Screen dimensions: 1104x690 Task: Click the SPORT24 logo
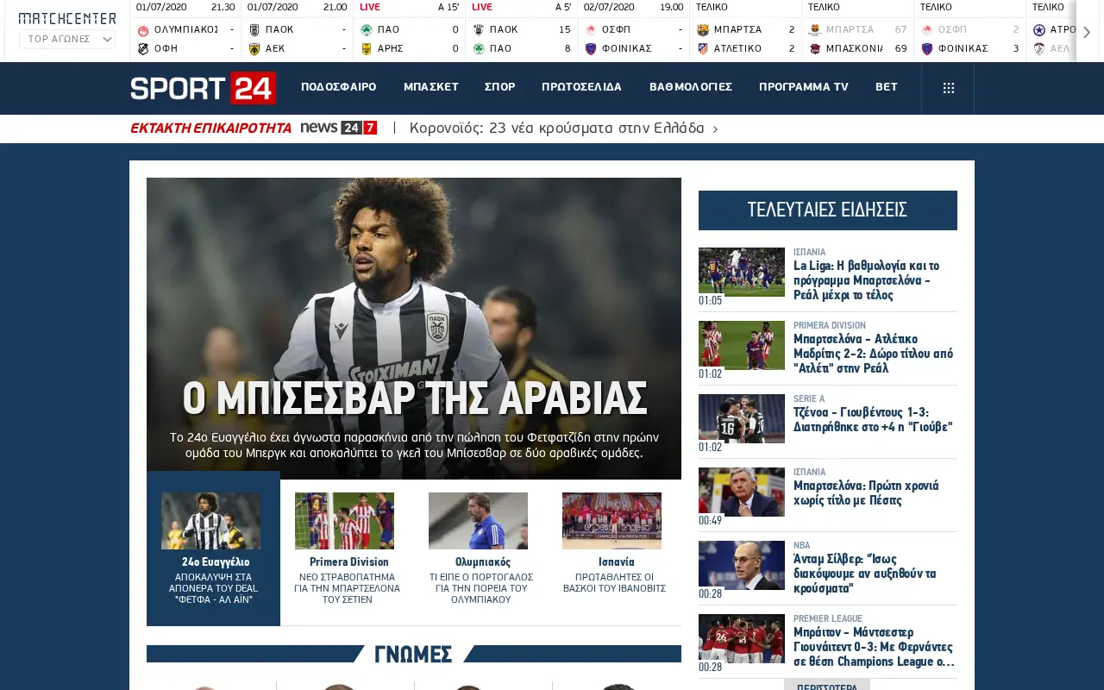[x=203, y=88]
